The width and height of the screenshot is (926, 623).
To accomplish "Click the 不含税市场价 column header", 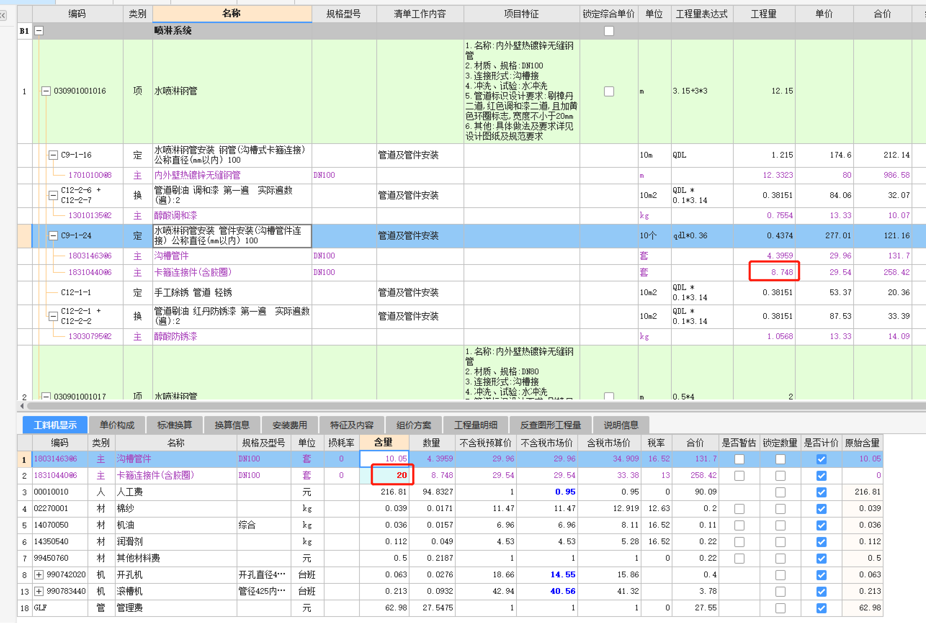I will tap(547, 443).
